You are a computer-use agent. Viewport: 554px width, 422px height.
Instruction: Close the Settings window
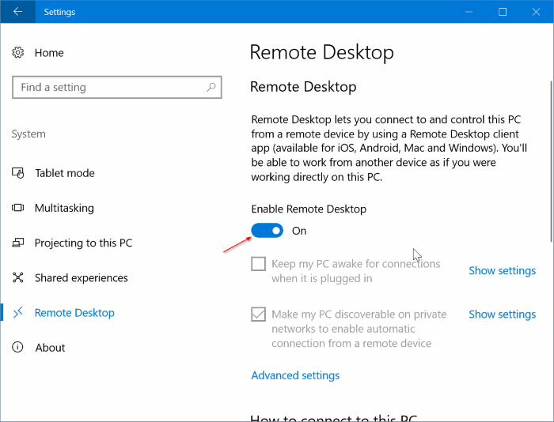(536, 12)
